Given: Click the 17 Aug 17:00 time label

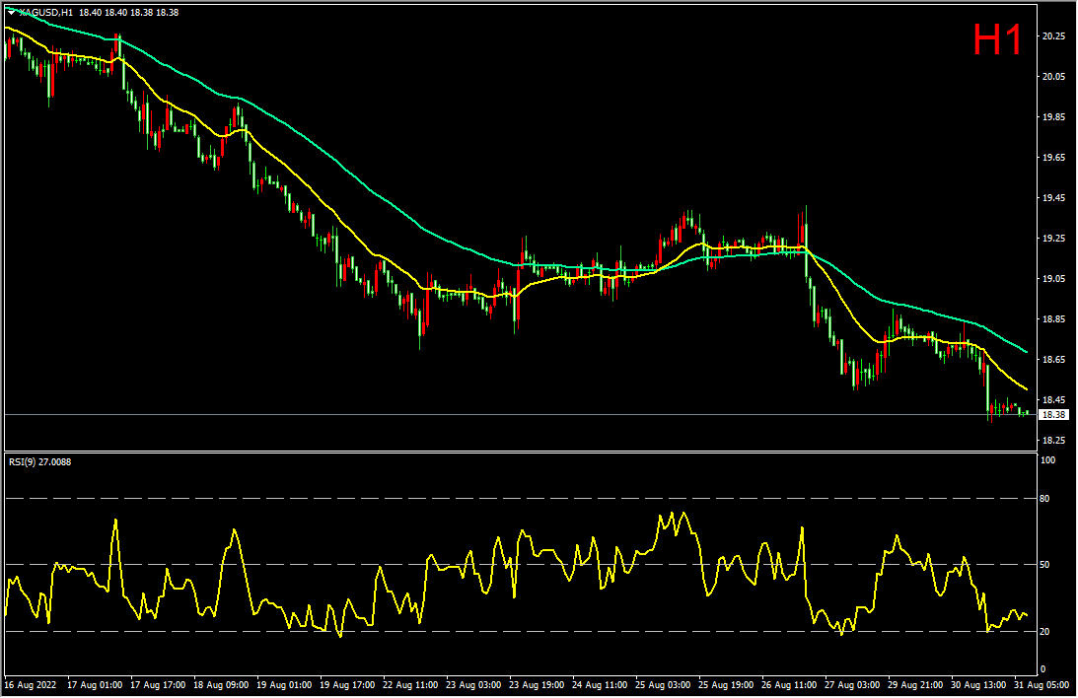Looking at the screenshot, I should 158,685.
